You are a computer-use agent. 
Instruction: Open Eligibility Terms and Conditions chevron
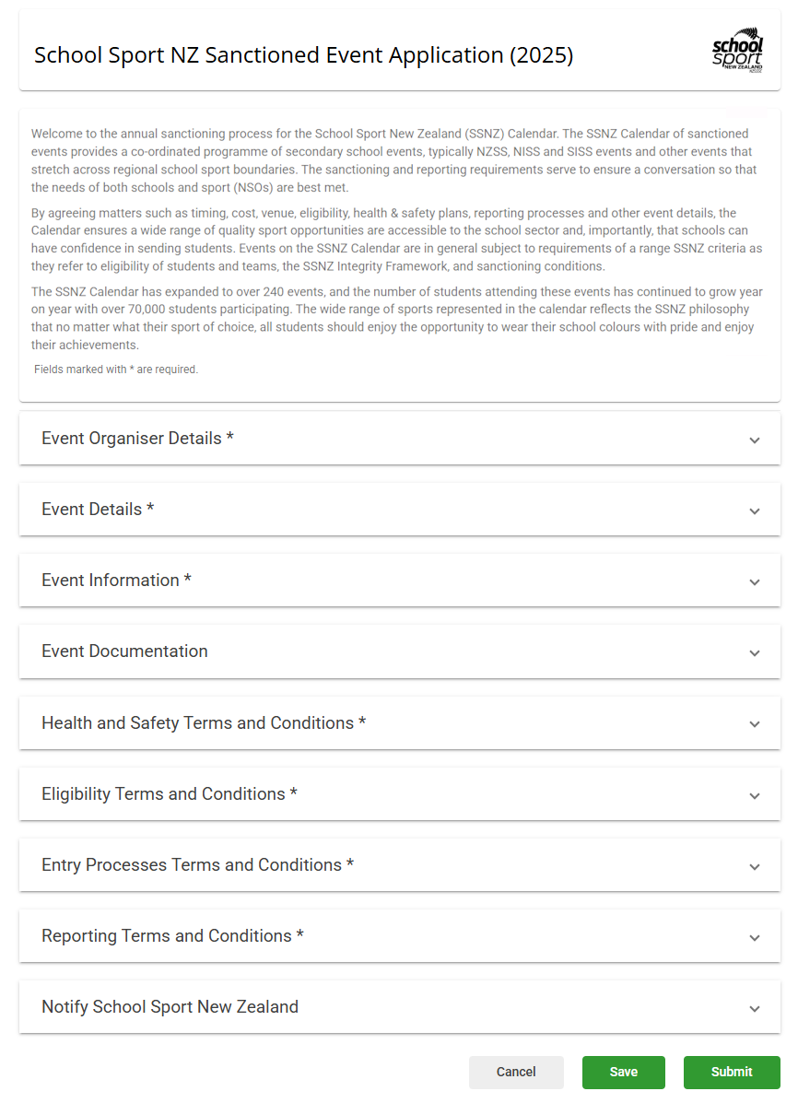click(755, 796)
